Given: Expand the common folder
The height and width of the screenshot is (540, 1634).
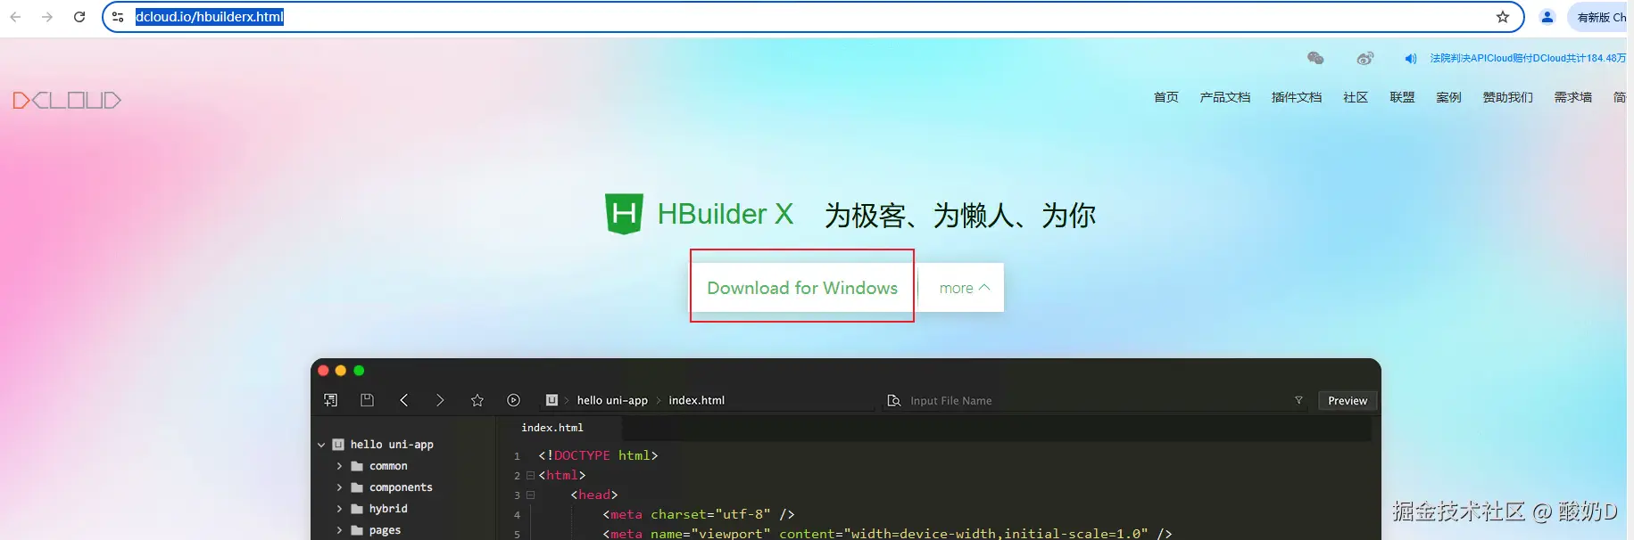Looking at the screenshot, I should (339, 466).
